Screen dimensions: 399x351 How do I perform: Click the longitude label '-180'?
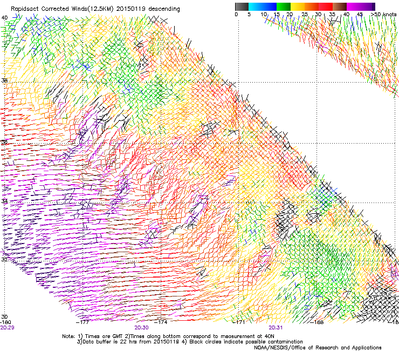[x=5, y=322]
